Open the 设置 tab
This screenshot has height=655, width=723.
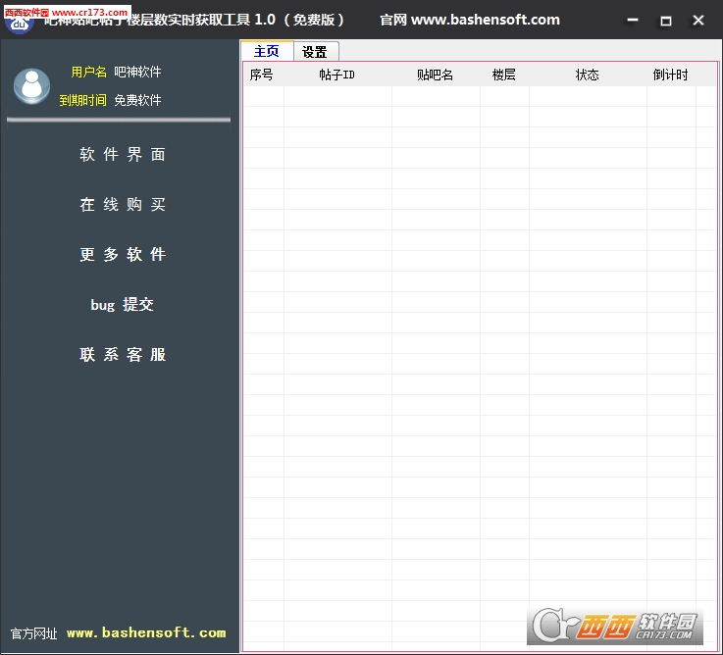(x=315, y=52)
